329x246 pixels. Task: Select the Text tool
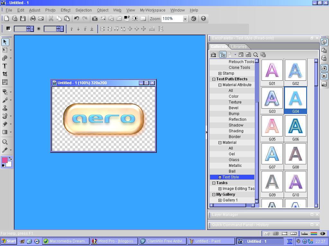click(x=5, y=66)
